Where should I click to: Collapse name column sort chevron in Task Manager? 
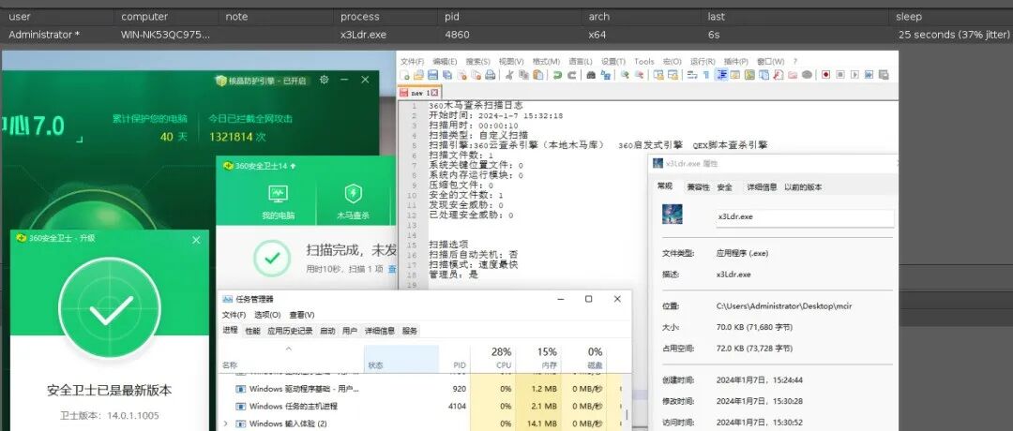(x=289, y=349)
